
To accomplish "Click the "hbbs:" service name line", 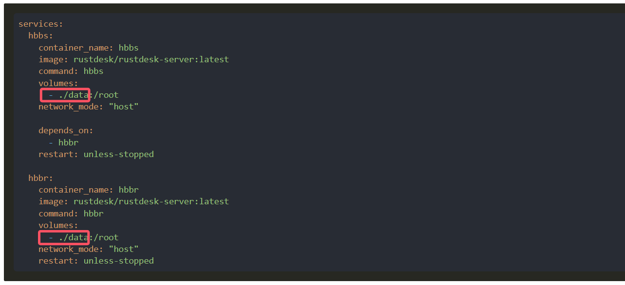I will [41, 36].
